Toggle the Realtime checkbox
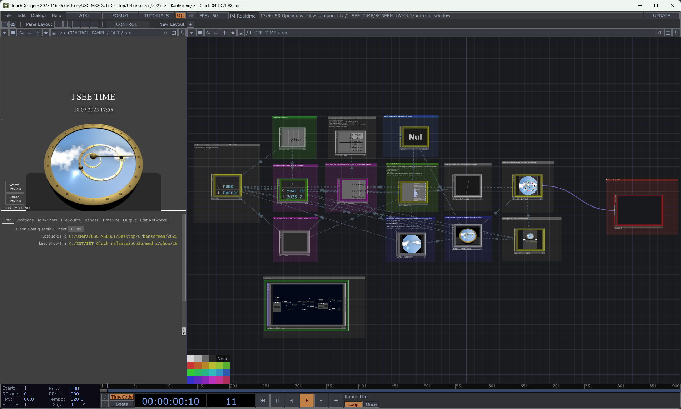Viewport: 681px width, 409px height. coord(233,16)
